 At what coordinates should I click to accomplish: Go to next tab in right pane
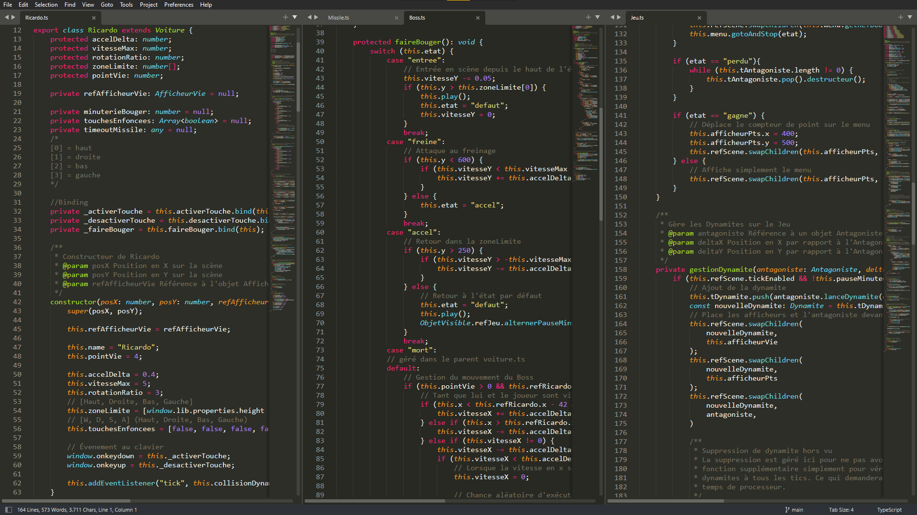pos(619,17)
